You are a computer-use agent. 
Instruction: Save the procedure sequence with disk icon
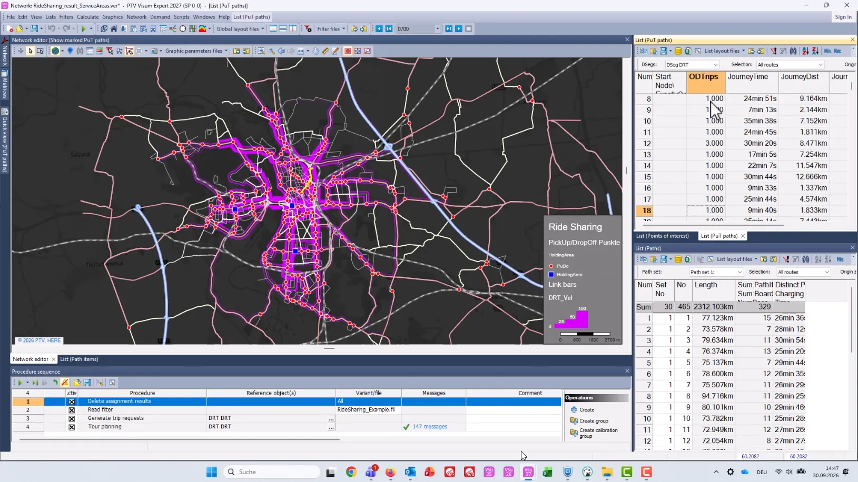pos(87,383)
